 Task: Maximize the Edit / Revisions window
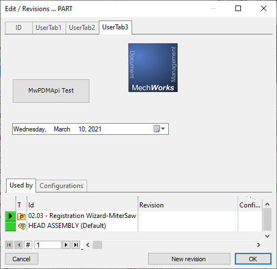(238, 8)
